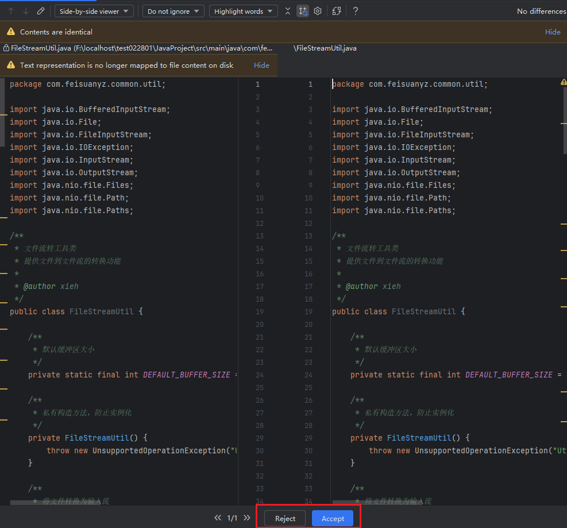Hide the Contents are identical banner
The height and width of the screenshot is (528, 567).
point(552,32)
